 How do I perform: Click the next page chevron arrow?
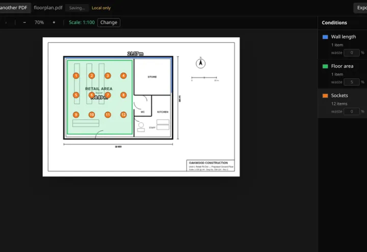[6, 22]
